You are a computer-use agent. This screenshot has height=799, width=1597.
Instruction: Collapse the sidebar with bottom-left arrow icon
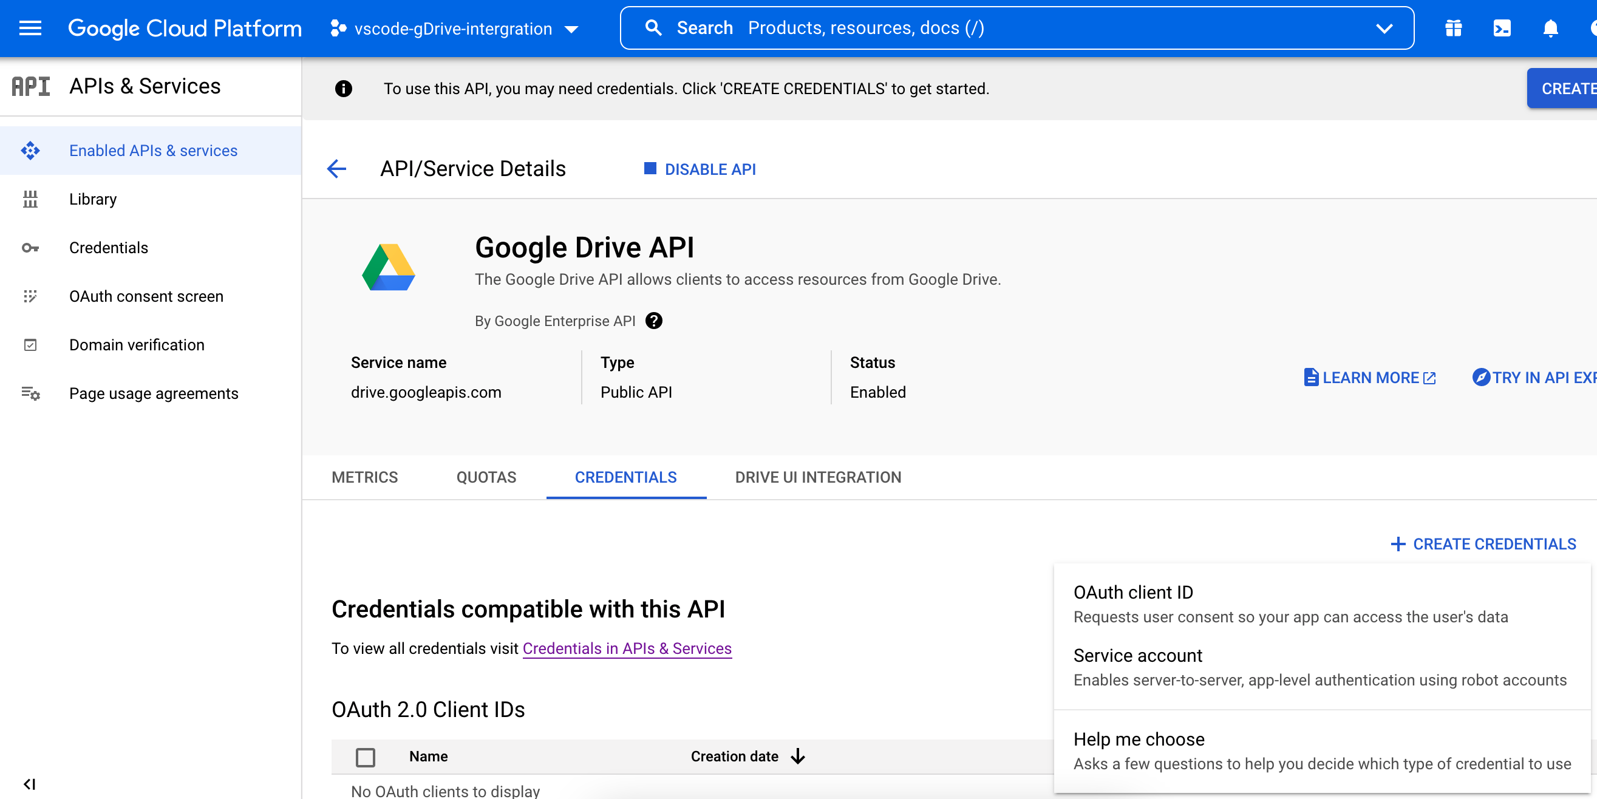pyautogui.click(x=29, y=784)
